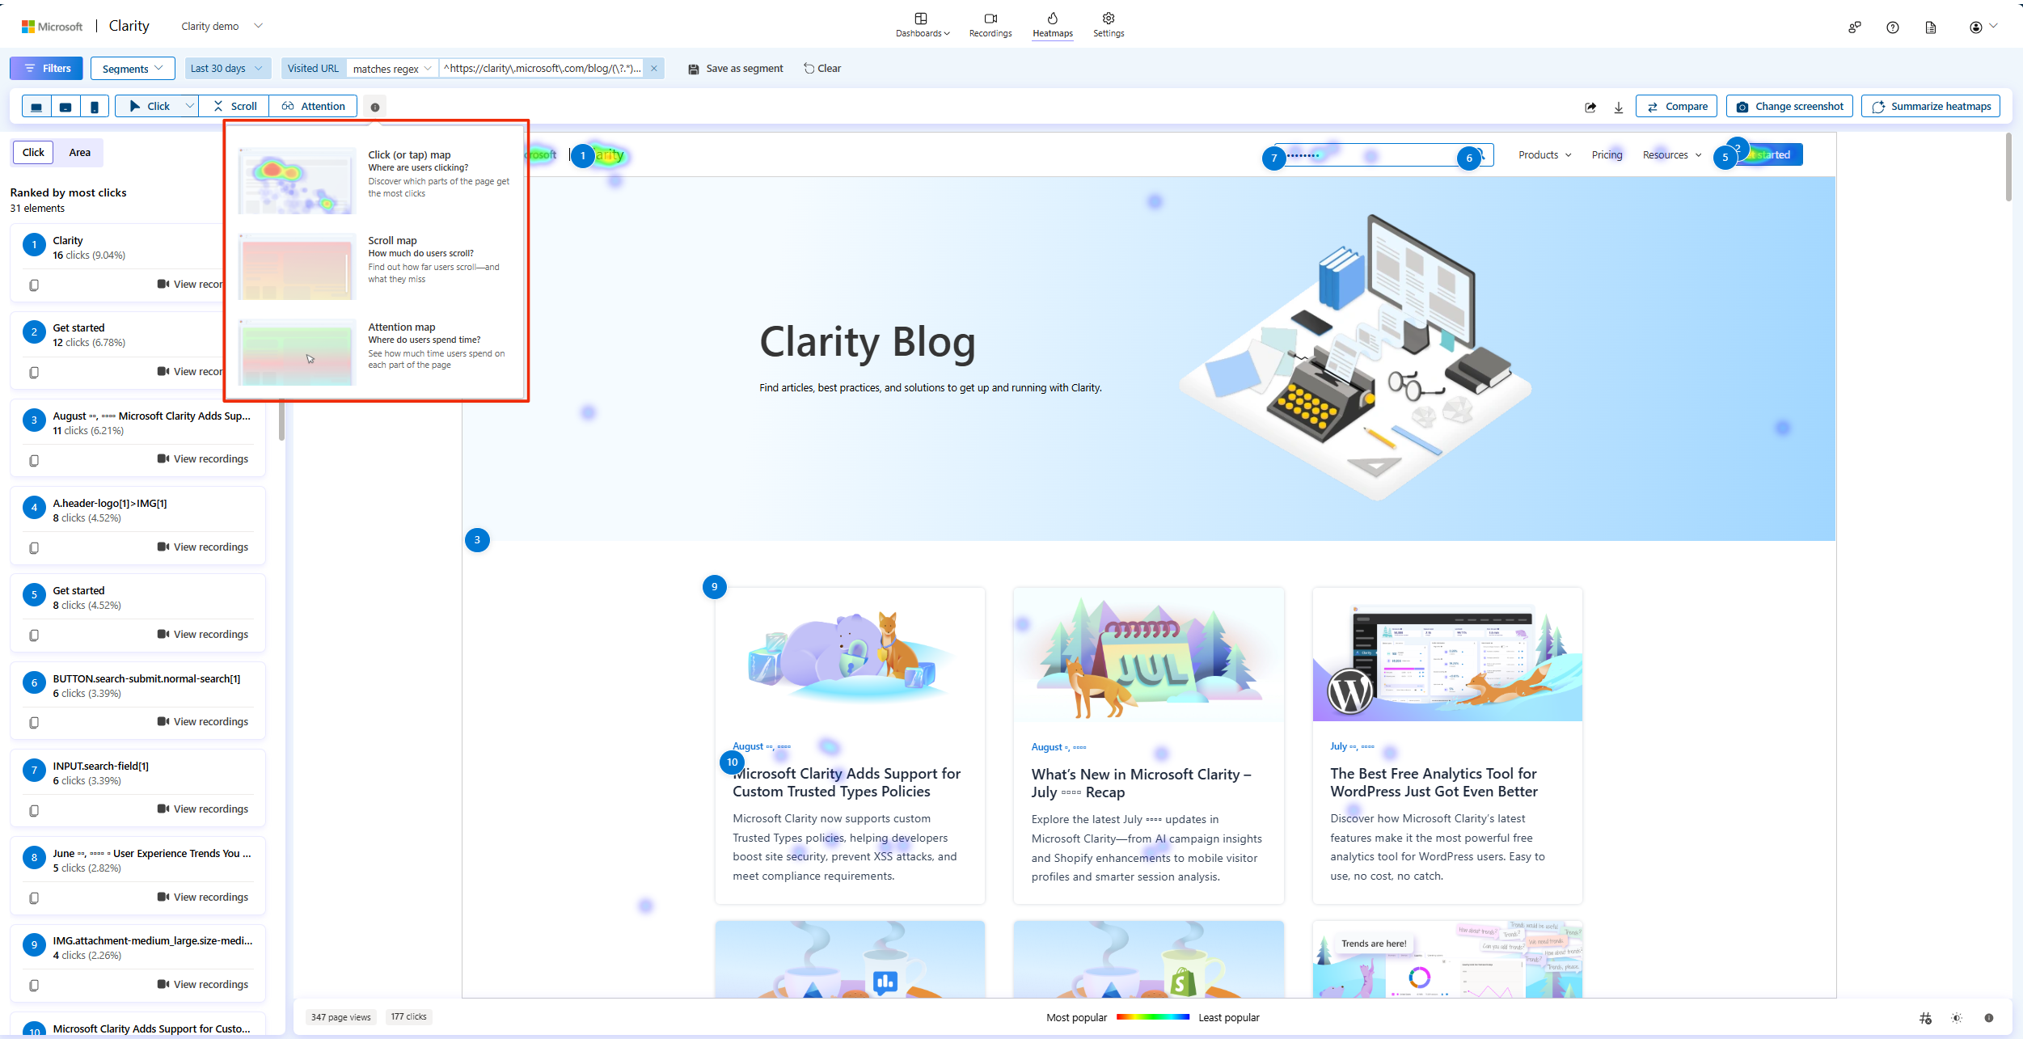2023x1039 pixels.
Task: View recordings for A.header-logo element
Action: coord(203,547)
